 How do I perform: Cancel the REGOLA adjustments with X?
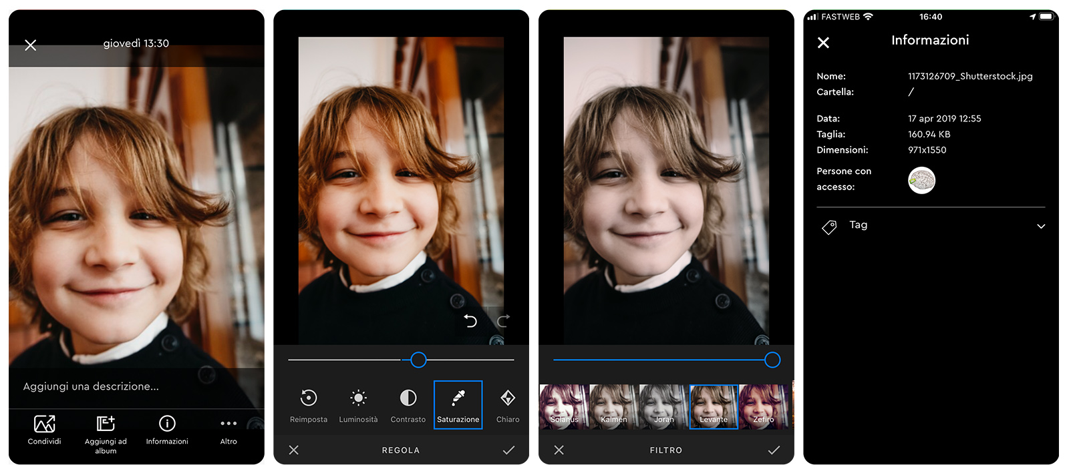coord(293,450)
